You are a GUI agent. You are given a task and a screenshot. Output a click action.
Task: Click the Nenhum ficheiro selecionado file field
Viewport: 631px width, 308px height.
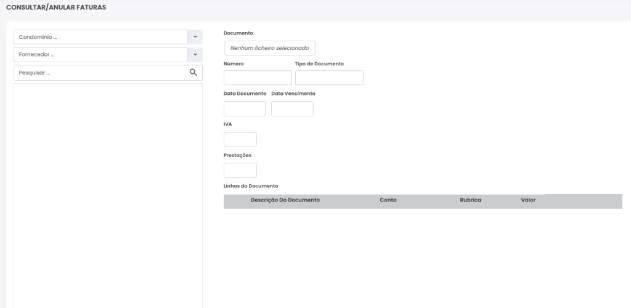(x=270, y=48)
